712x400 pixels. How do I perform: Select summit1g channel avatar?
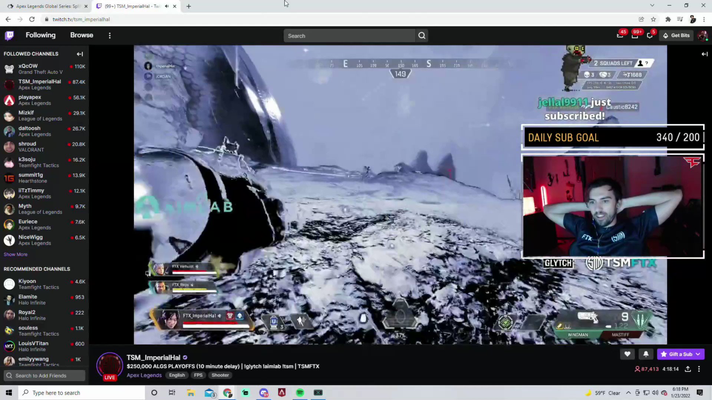[x=9, y=178]
